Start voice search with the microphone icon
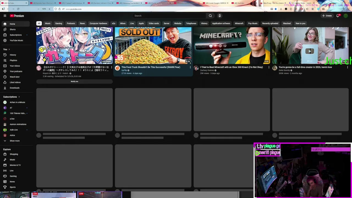 click(x=219, y=16)
